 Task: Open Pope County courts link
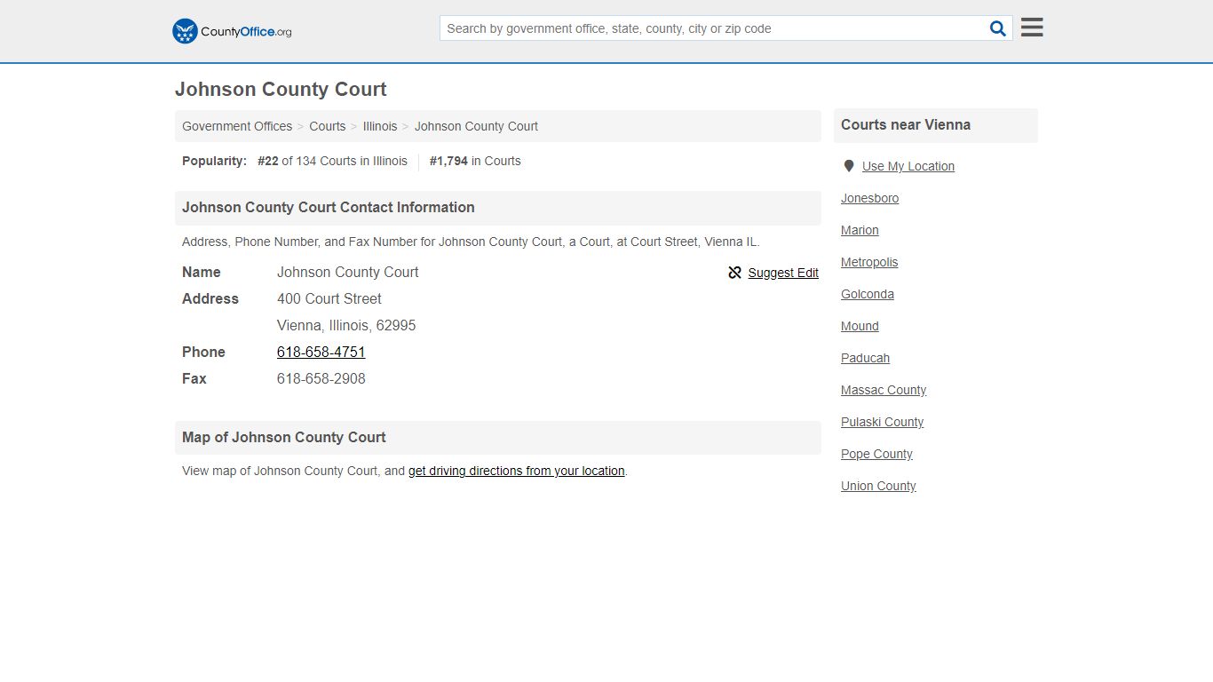[x=876, y=454]
